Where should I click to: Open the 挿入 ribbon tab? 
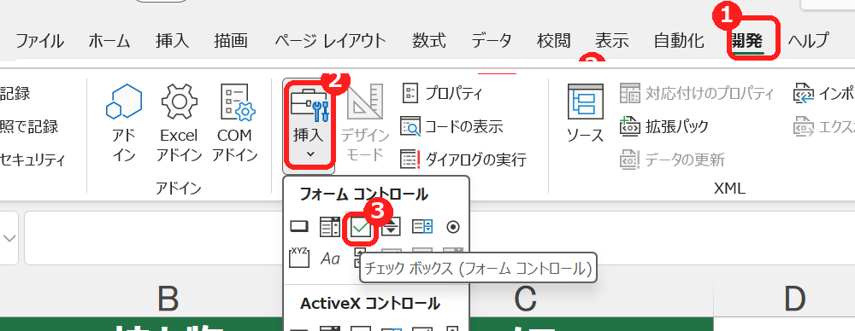[172, 41]
